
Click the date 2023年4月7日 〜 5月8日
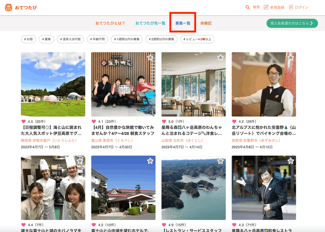(x=40, y=147)
